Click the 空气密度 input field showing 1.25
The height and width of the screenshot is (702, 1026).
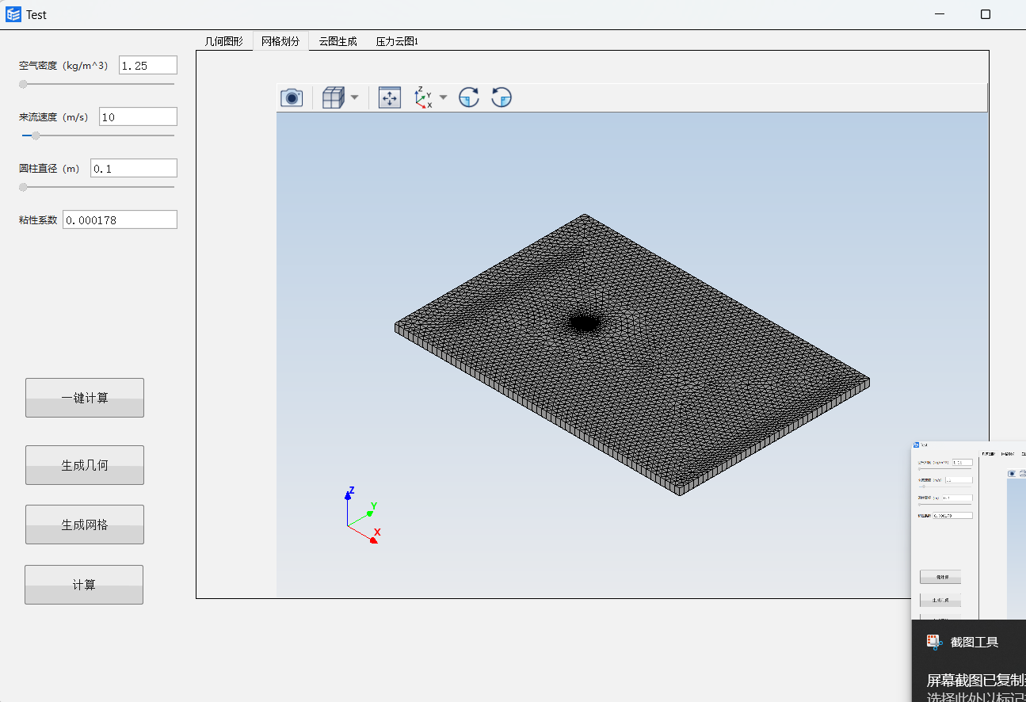tap(148, 65)
